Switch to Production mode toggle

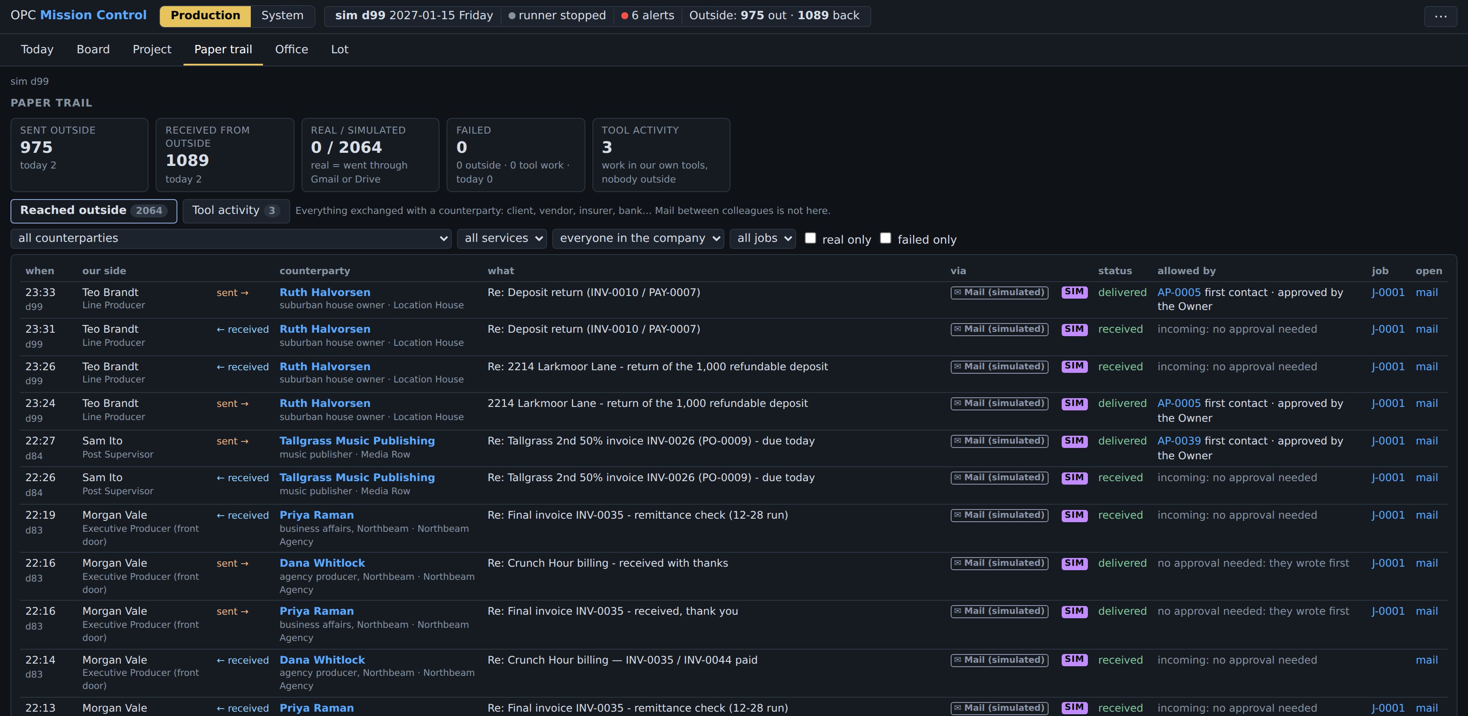205,16
